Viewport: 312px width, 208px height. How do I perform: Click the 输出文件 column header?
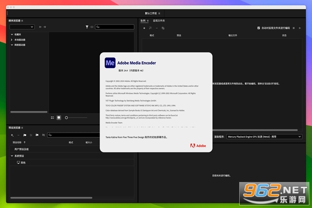coord(232,35)
